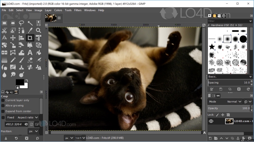The width and height of the screenshot is (254, 142).
Task: Check the Allow growing option
Action: point(3,106)
